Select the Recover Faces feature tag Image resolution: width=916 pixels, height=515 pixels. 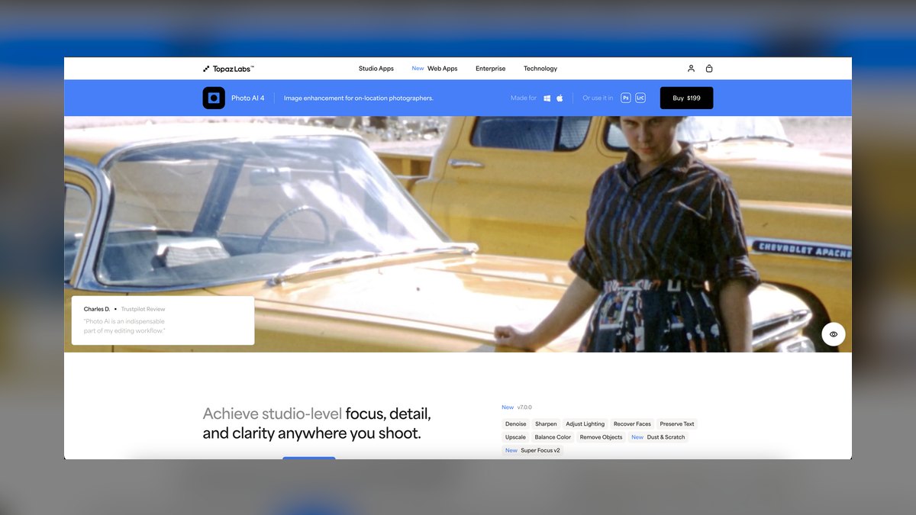tap(633, 424)
